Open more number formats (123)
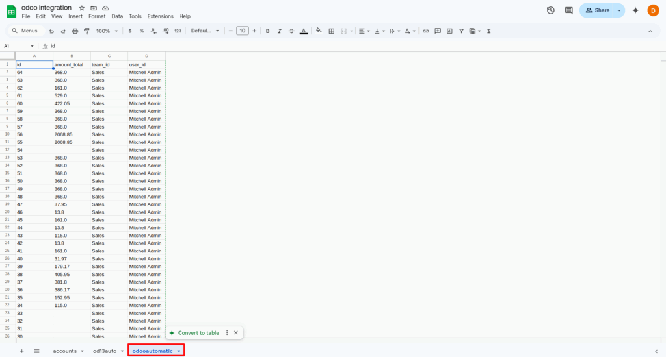 coord(178,31)
